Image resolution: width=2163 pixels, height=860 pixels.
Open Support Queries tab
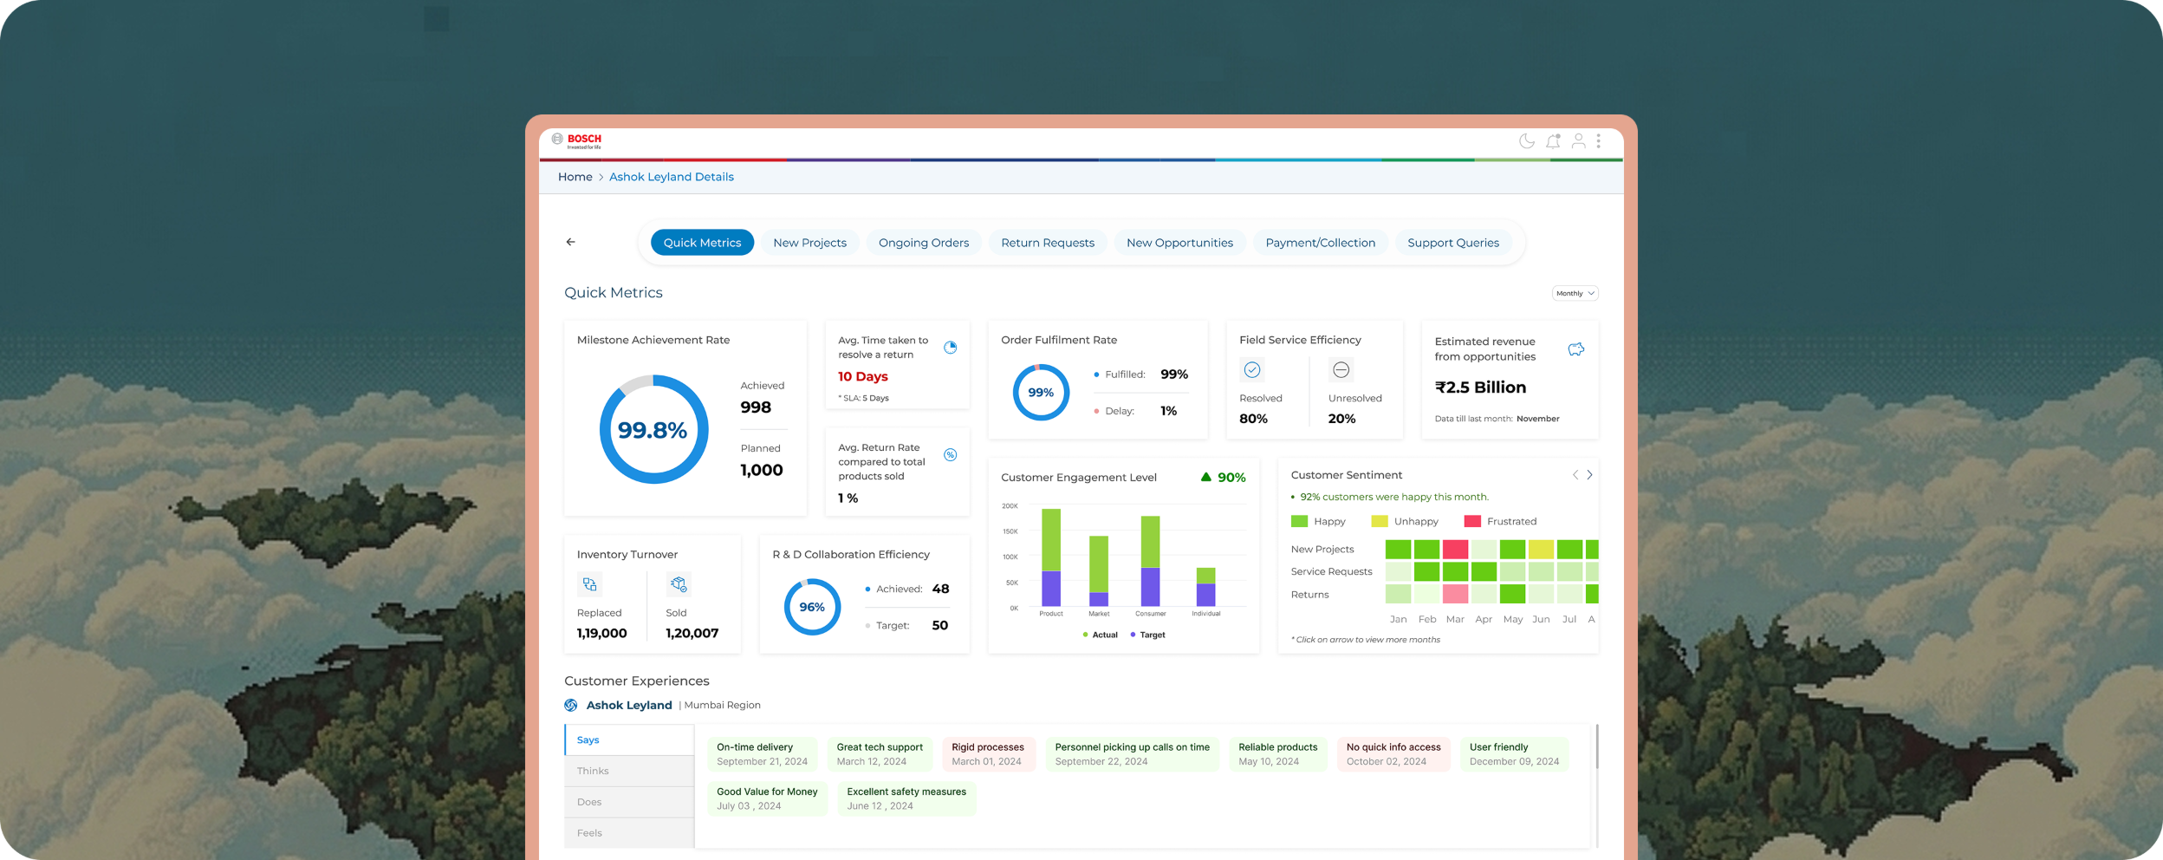coord(1452,243)
